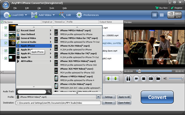Stop the preview playback

[144, 79]
